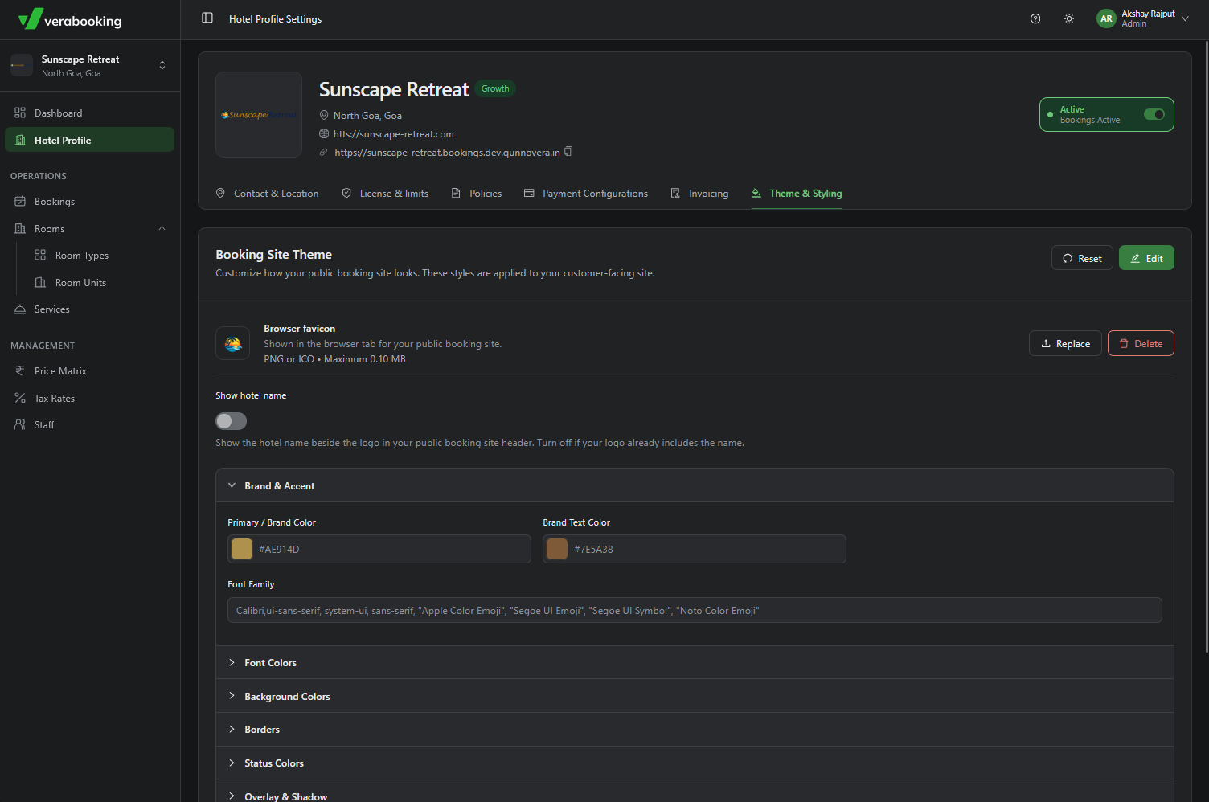This screenshot has height=802, width=1209.
Task: Expand the Background Colors section
Action: pyautogui.click(x=695, y=696)
